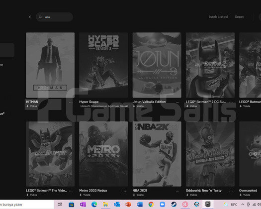Open three-dot menu for Jotun Valhalla Edition
This screenshot has width=261, height=209.
[177, 102]
